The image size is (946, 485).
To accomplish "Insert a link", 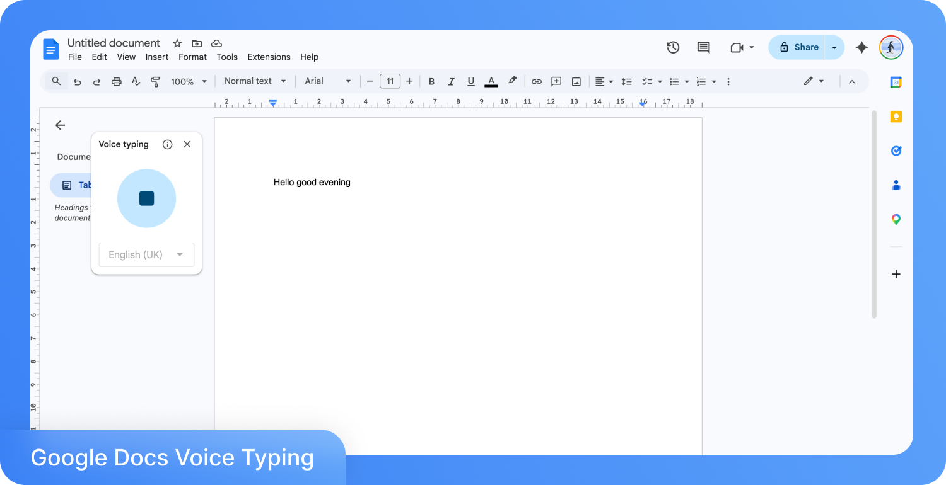I will [536, 81].
